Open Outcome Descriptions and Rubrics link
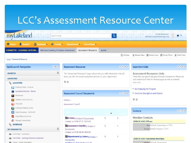Screen dimensions: 191x143 (x=148, y=93)
